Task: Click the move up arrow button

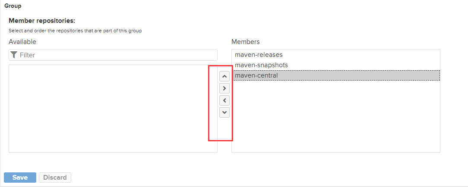Action: tap(225, 76)
